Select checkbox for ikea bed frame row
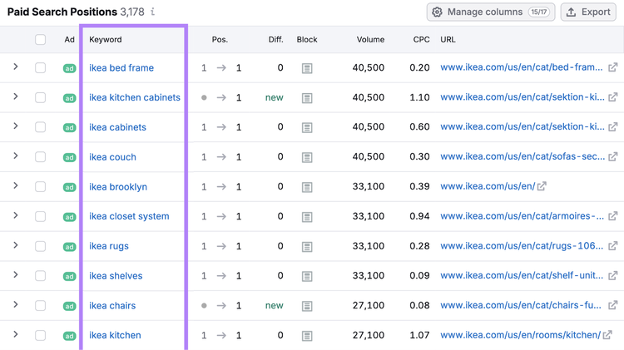Image resolution: width=624 pixels, height=350 pixels. tap(40, 68)
